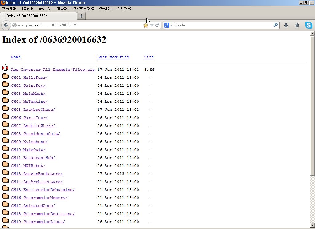The image size is (315, 229).
Task: Select the Index of /0636920016632 tab
Action: (x=37, y=16)
